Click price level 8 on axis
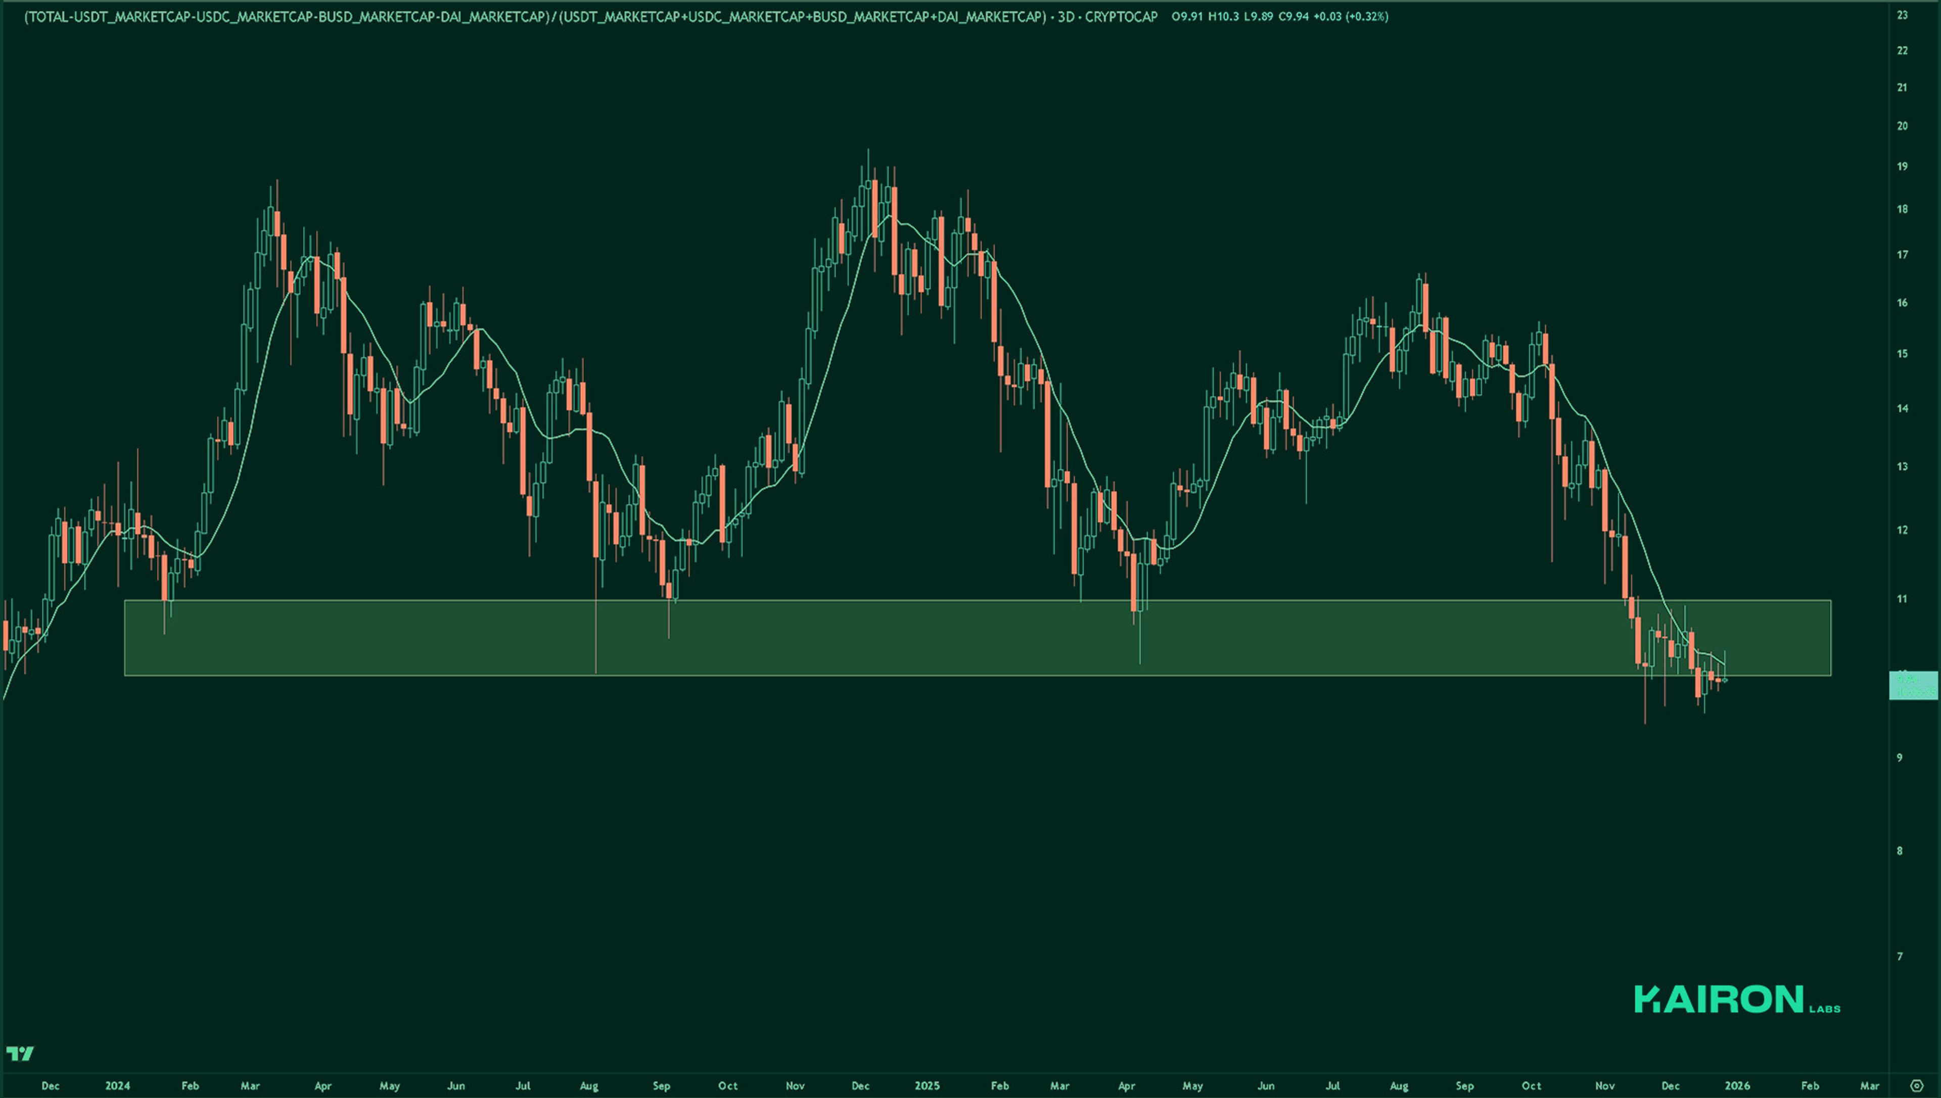Image resolution: width=1941 pixels, height=1098 pixels. coord(1900,851)
